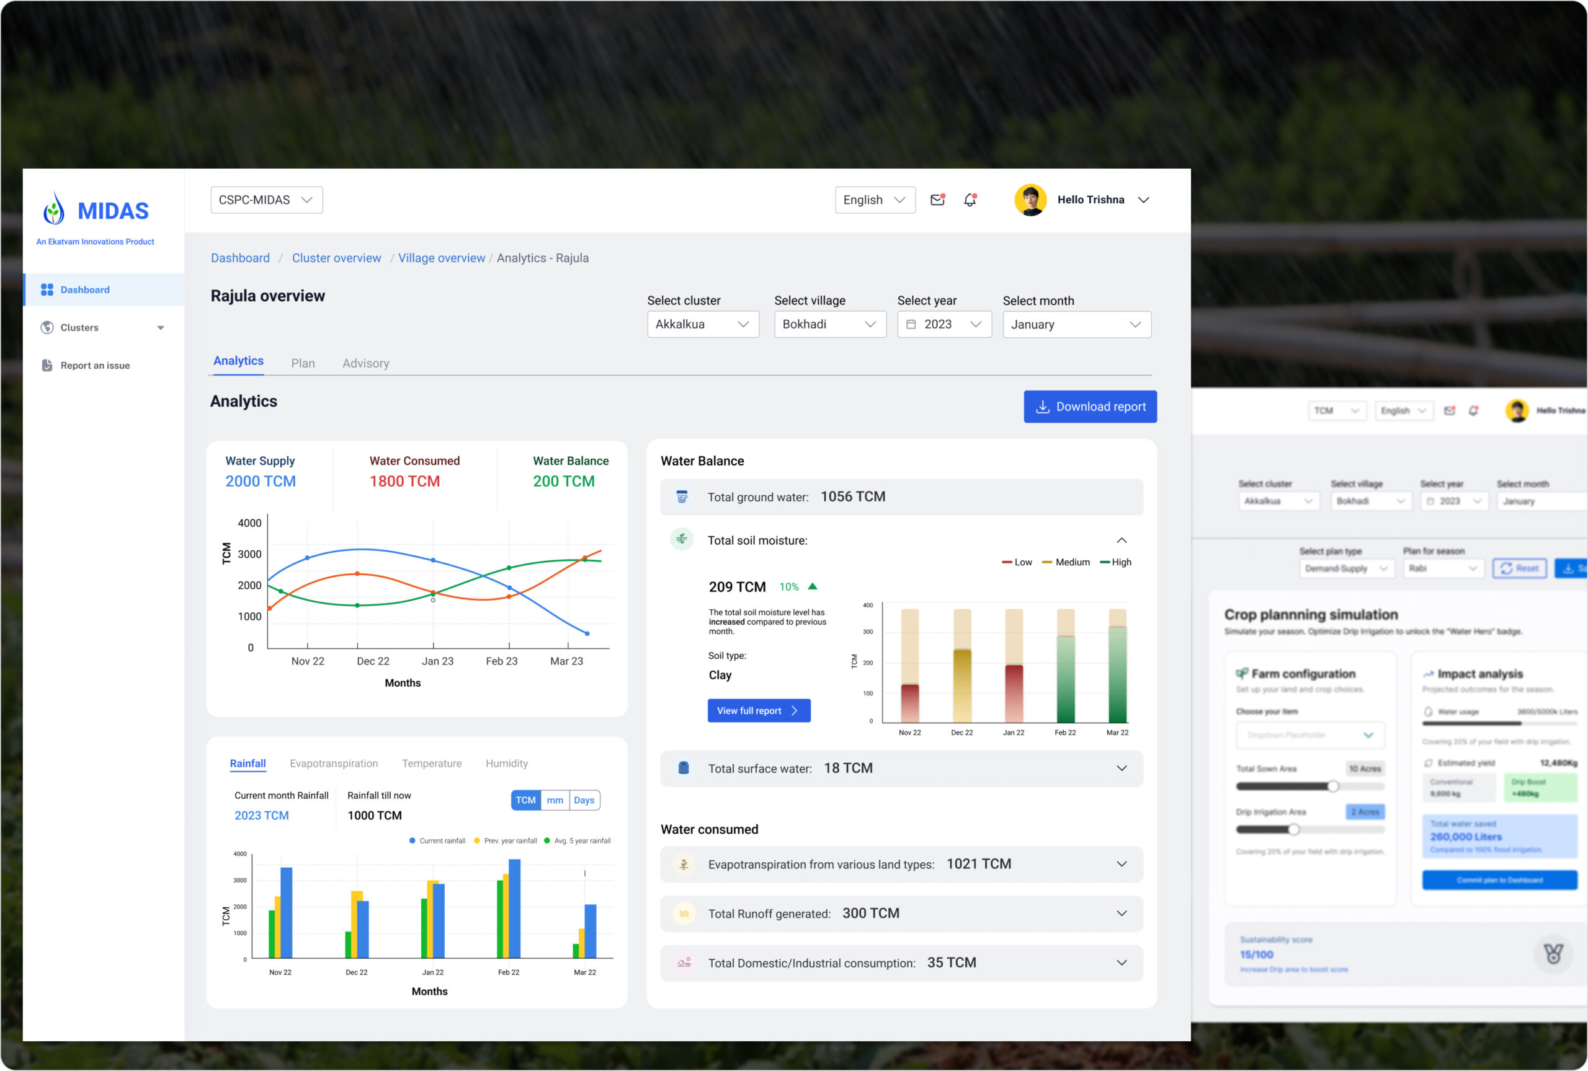Open the Select month January dropdown
Viewport: 1588px width, 1071px height.
point(1076,324)
